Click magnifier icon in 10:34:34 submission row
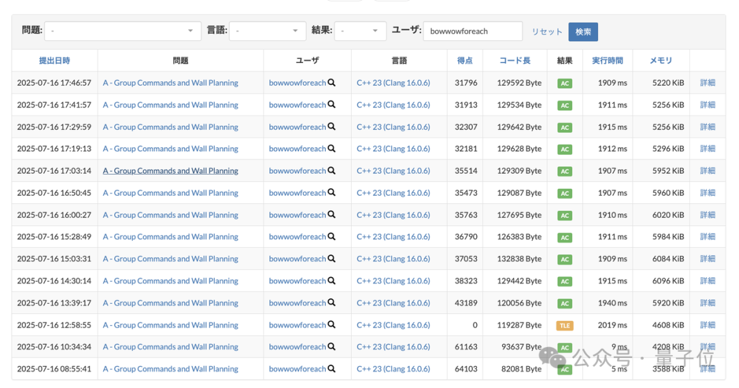739x388 pixels. (332, 346)
